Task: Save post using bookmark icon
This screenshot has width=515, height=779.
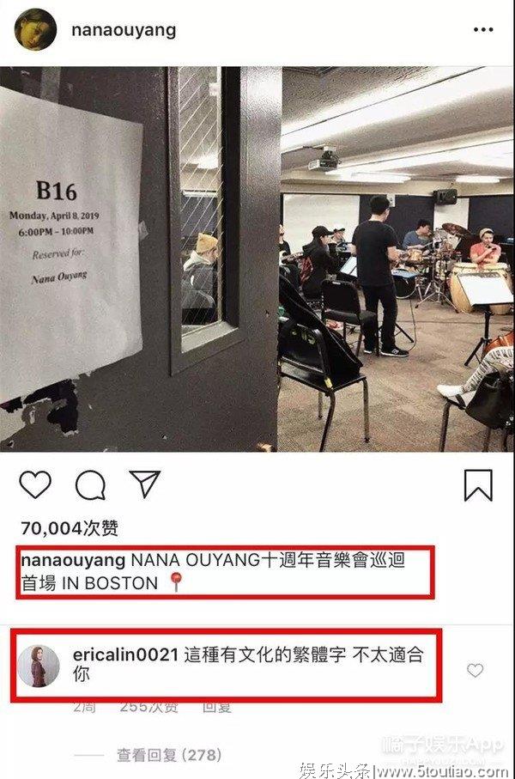Action: [x=478, y=485]
